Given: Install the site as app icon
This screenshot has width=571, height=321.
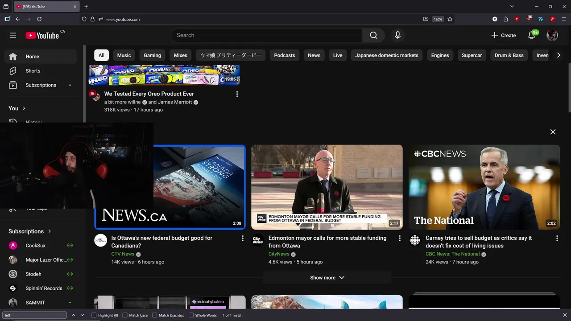Looking at the screenshot, I should click(426, 19).
